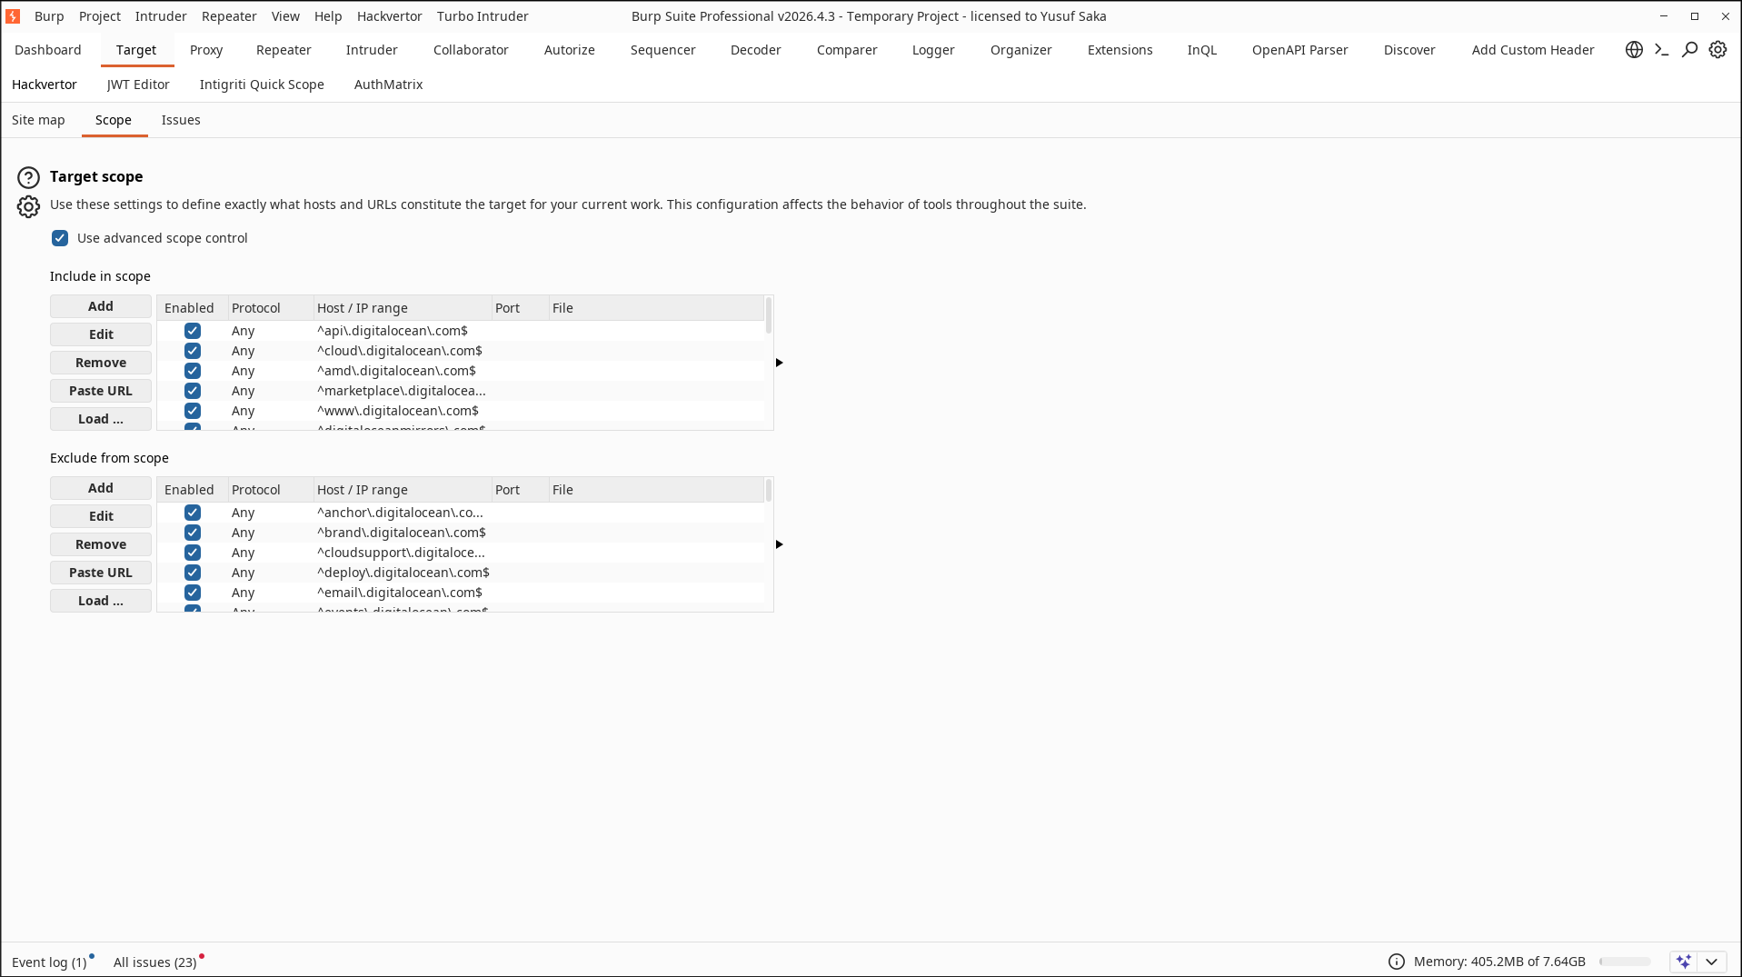Toggle Enabled checkbox for ^amd\.digitalocean\.com$
Viewport: 1742px width, 977px height.
coord(193,371)
